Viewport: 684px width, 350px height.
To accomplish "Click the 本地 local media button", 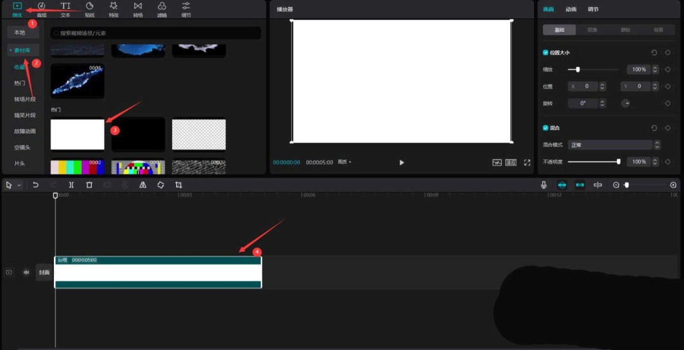I will (x=23, y=32).
